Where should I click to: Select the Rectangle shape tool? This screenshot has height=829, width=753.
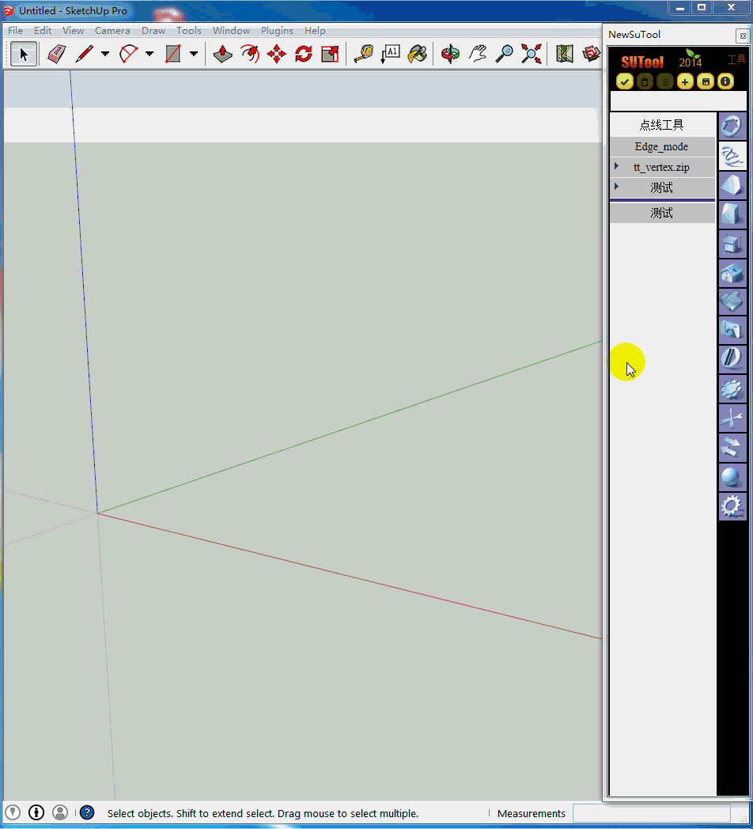point(173,54)
